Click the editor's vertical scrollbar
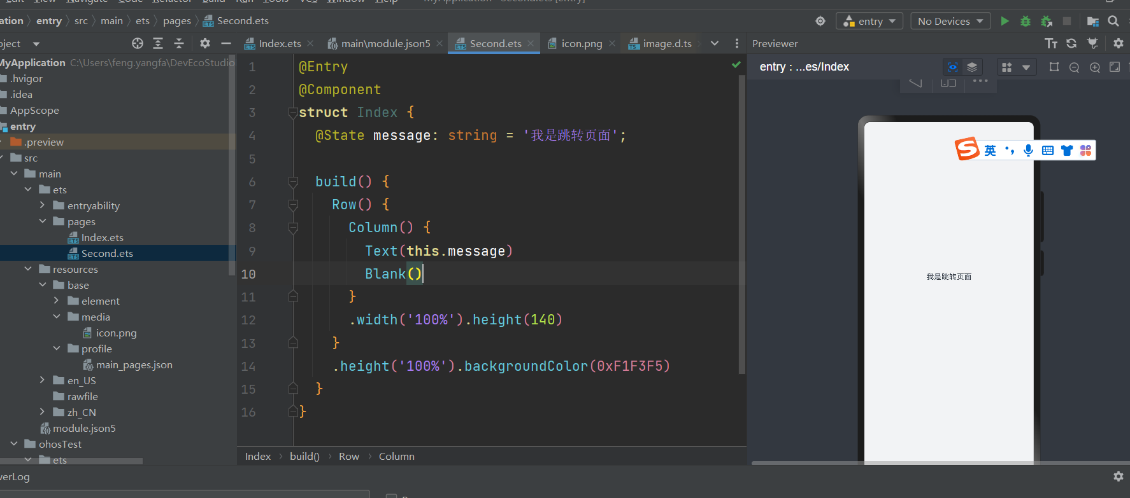1130x498 pixels. tap(741, 223)
